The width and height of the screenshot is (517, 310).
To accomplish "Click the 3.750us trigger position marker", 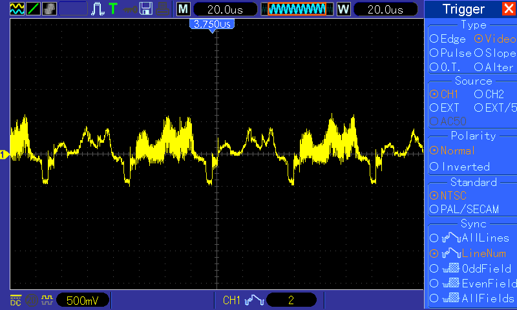I will tap(212, 25).
